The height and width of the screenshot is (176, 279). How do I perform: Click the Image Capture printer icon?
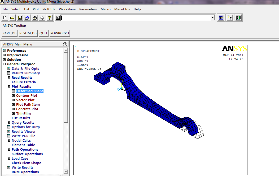pos(35,18)
